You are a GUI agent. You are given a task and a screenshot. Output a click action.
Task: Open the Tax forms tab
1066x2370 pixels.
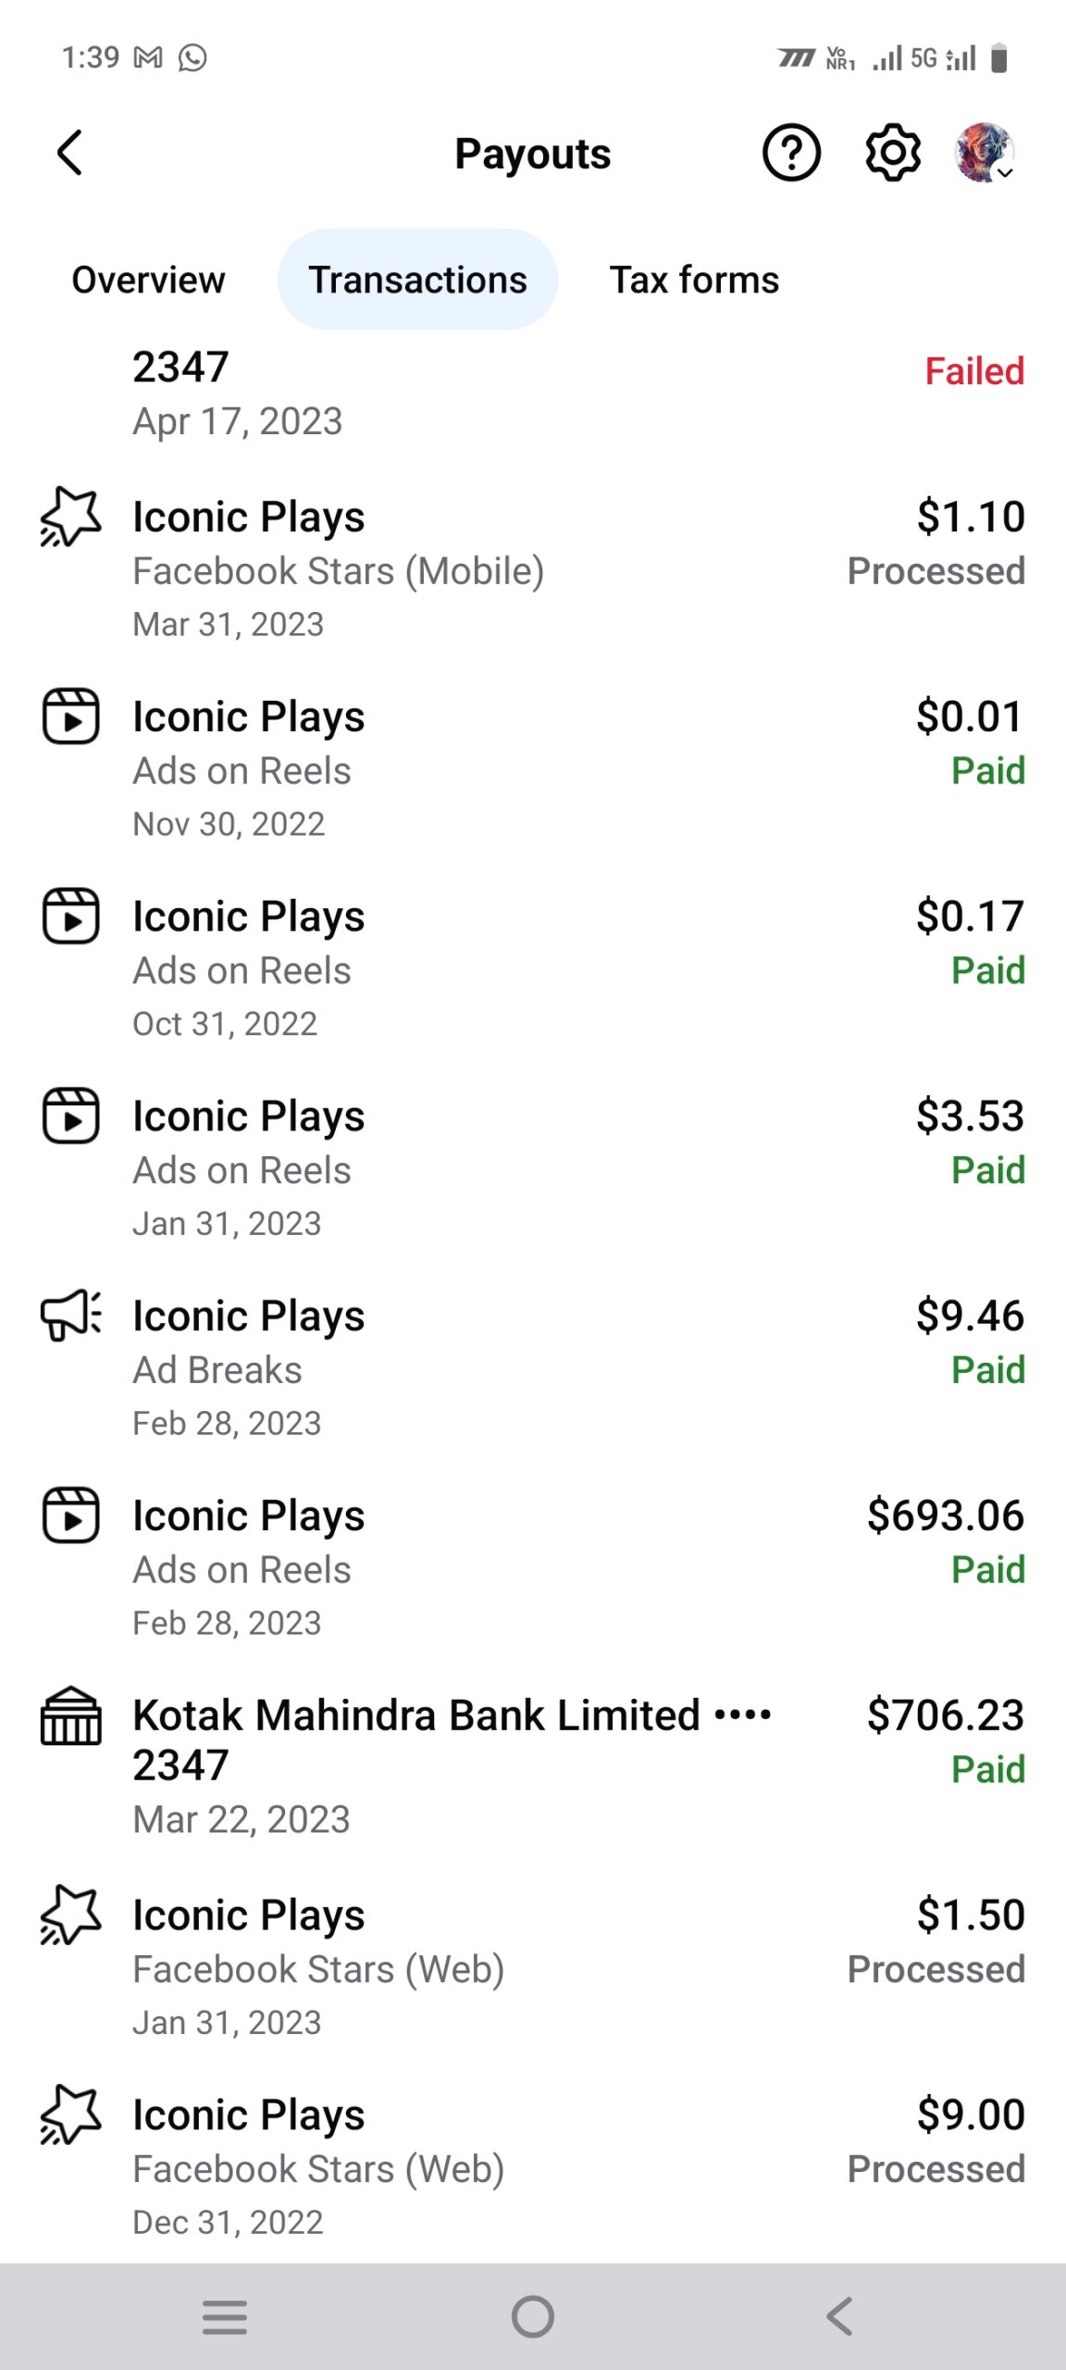(694, 280)
